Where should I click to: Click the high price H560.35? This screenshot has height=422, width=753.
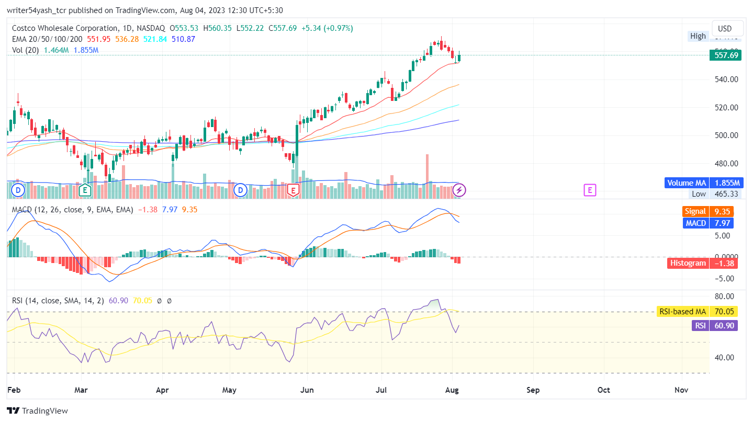click(x=218, y=28)
